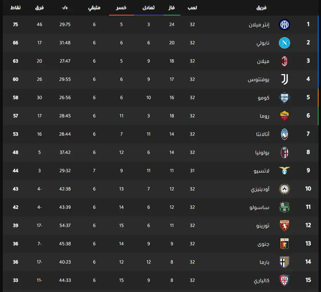Click the تعادل draws column header

(149, 7)
